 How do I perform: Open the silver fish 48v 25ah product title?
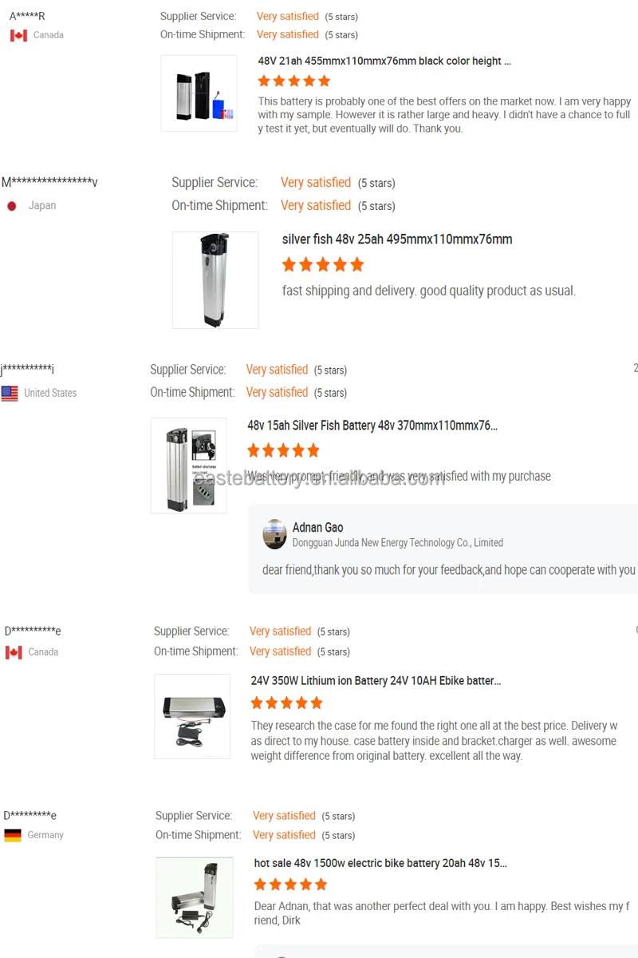click(397, 239)
